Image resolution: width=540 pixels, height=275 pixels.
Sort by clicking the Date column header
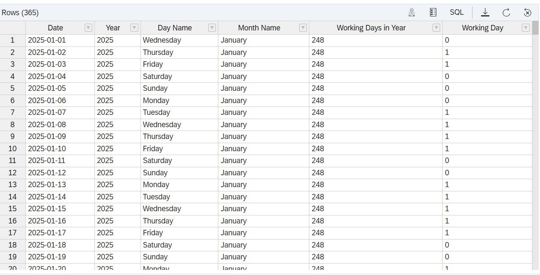pos(55,27)
